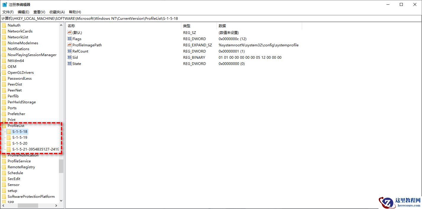Click the binary value icon beside Sid
Viewport: 422px width, 209px height.
(x=69, y=57)
